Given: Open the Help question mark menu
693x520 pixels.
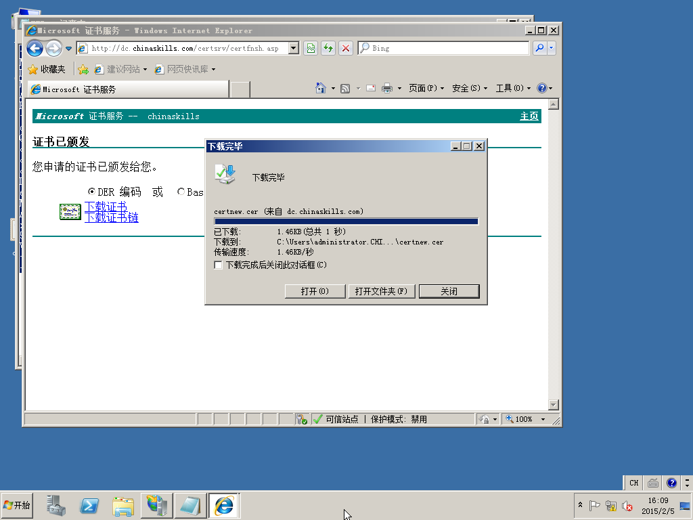Looking at the screenshot, I should pos(545,89).
